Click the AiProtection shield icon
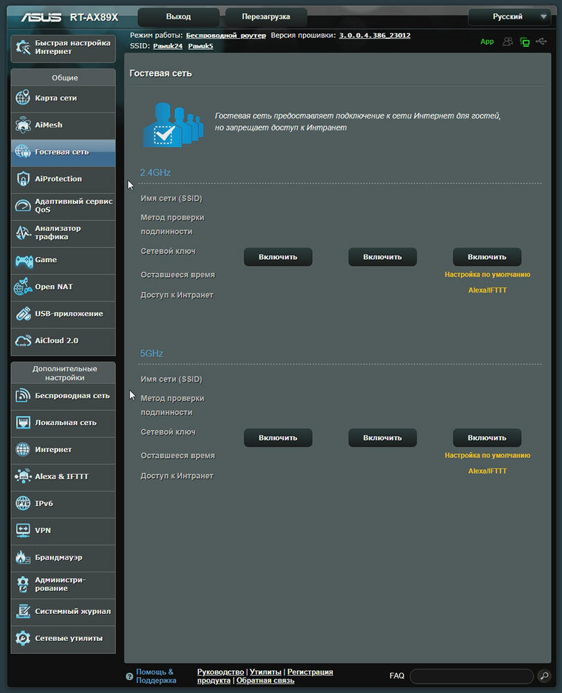The width and height of the screenshot is (562, 693). [x=23, y=179]
